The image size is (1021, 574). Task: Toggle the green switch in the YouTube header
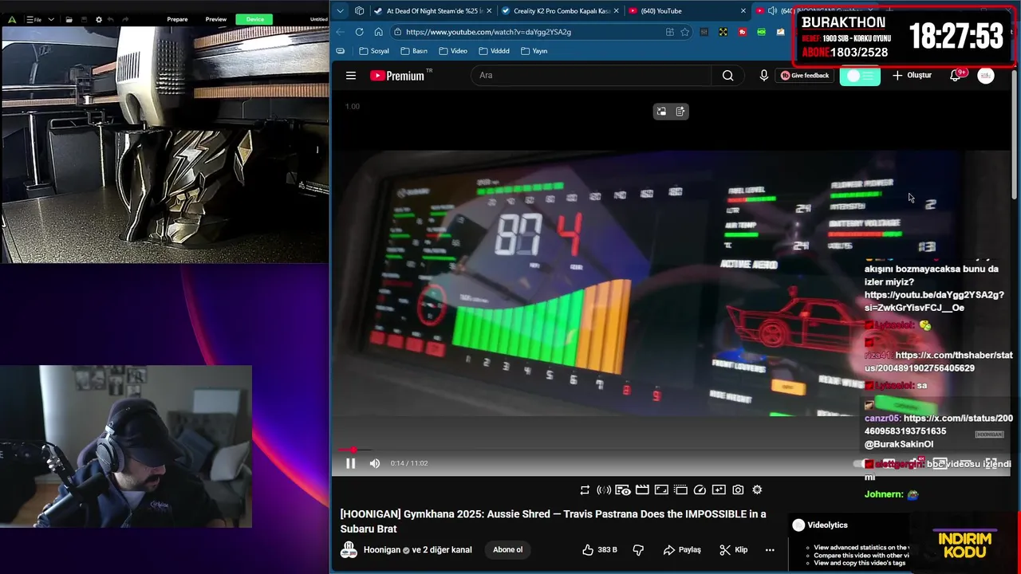coord(860,76)
